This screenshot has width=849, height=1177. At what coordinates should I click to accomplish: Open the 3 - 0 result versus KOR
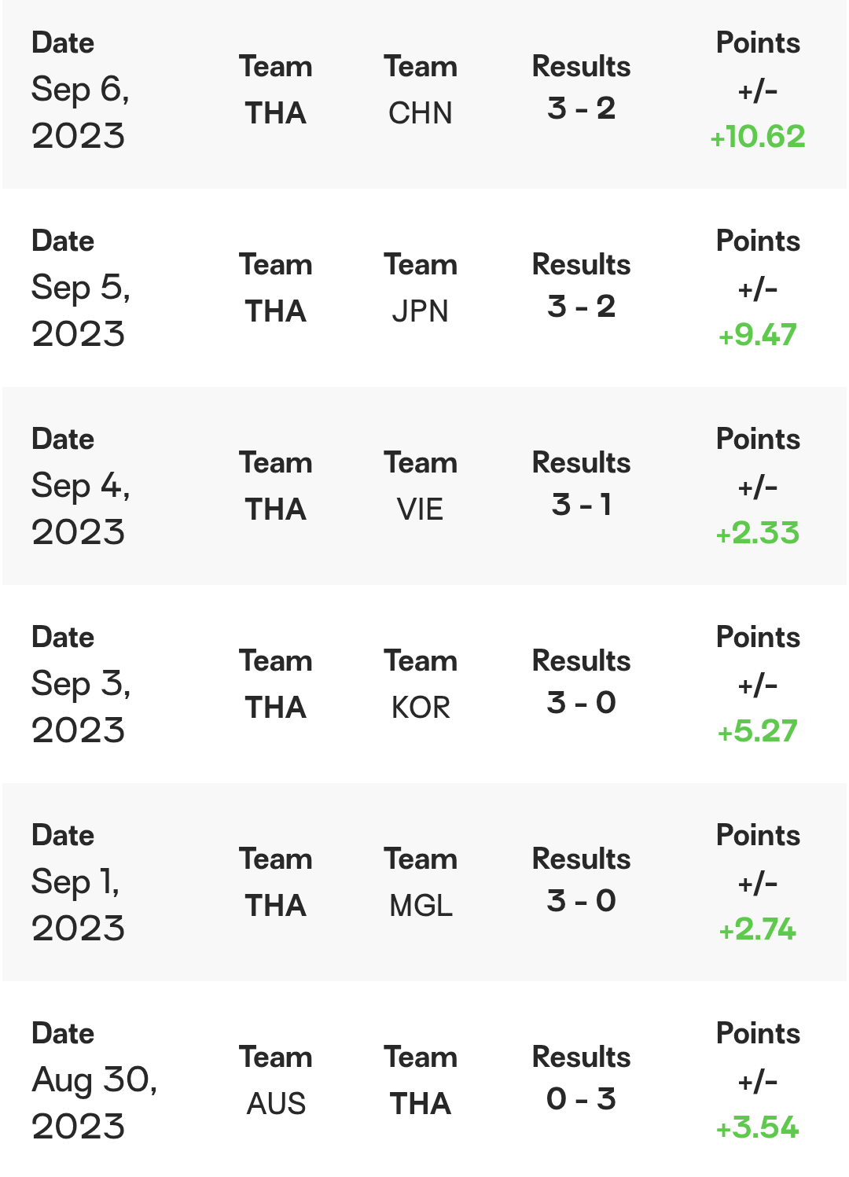(581, 703)
